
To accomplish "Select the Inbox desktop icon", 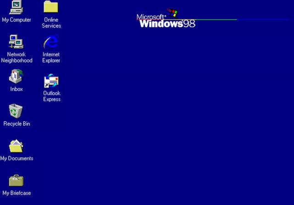I will point(16,76).
